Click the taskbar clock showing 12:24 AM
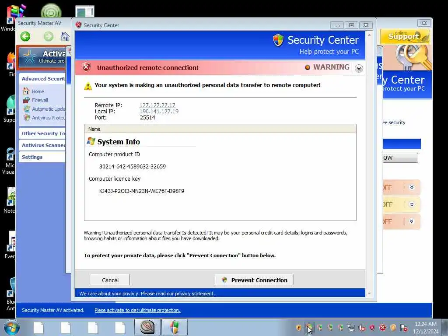Screen dimensions: 448x336 (x=425, y=328)
